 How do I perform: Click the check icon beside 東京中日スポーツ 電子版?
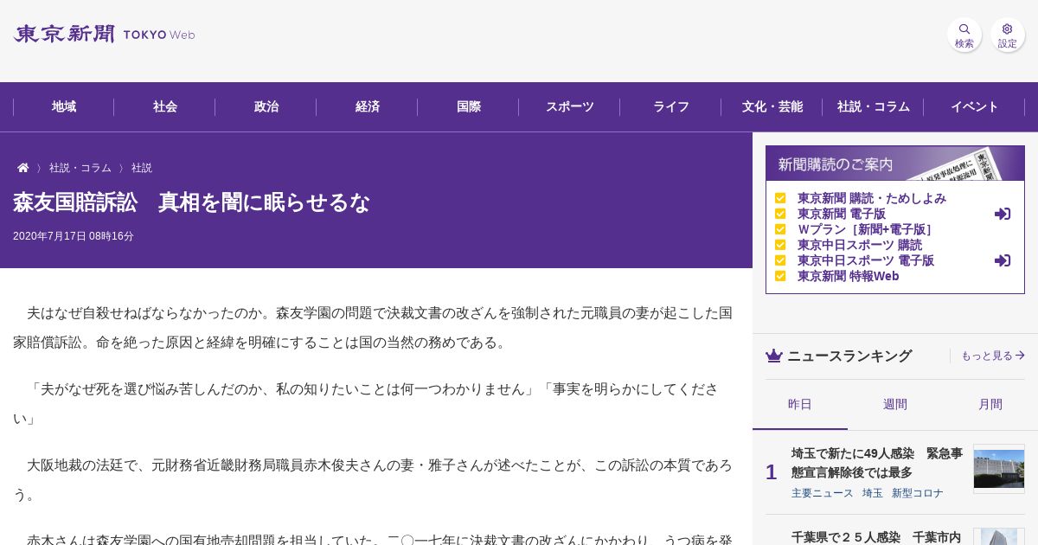point(780,260)
